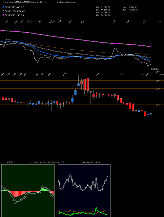Click the '<Lows' axis label
The width and height of the screenshot is (164, 217).
coord(161,74)
